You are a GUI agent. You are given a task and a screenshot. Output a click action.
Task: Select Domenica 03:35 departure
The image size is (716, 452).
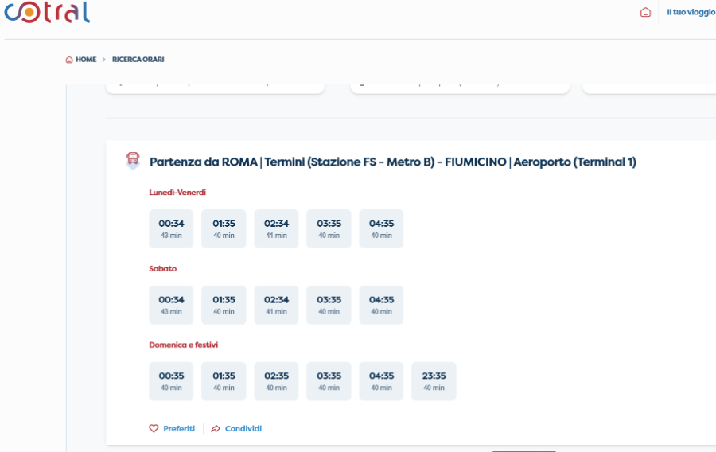[x=329, y=381]
